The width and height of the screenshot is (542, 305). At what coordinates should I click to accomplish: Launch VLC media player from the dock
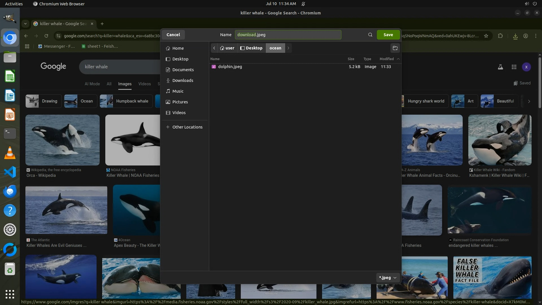tap(10, 153)
